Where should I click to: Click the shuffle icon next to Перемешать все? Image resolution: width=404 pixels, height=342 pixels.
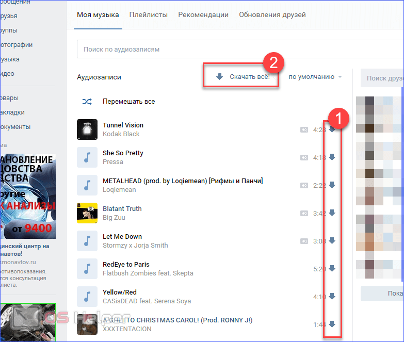[x=87, y=102]
